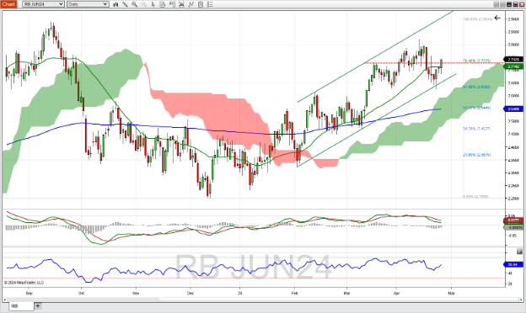Click the 'Feb' date axis label
This screenshot has width=526, height=313.
(x=294, y=293)
